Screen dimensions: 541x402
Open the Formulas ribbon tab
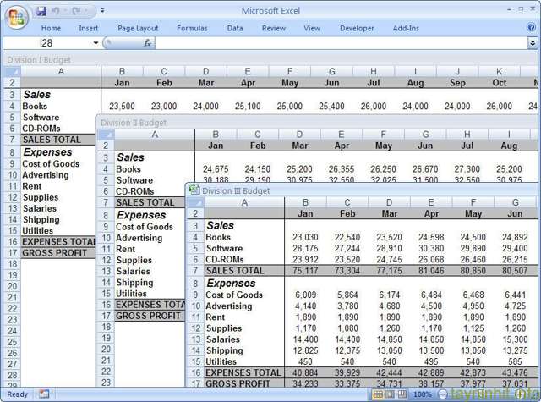(192, 28)
